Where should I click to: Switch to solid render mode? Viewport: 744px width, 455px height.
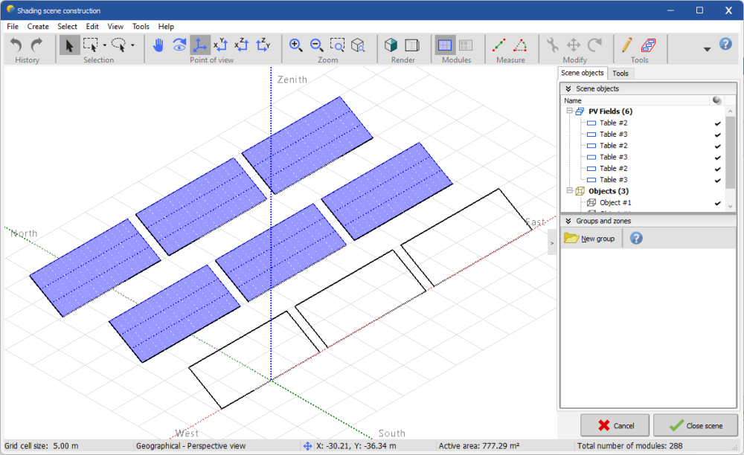(x=391, y=45)
